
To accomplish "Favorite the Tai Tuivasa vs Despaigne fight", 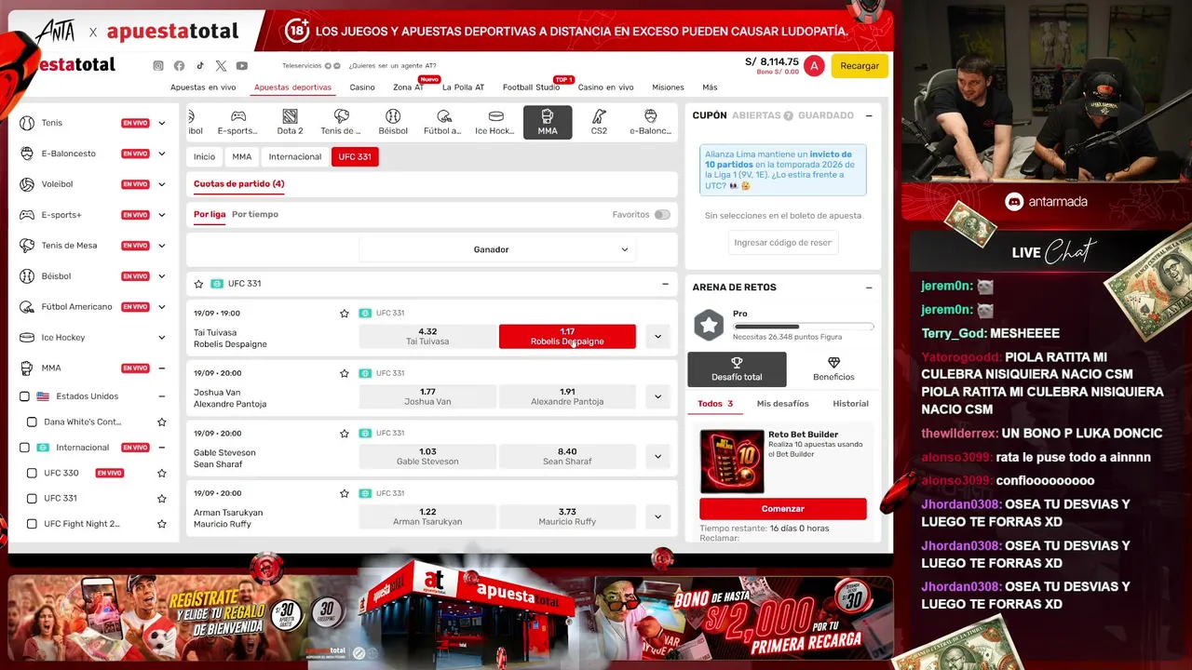I will point(345,314).
